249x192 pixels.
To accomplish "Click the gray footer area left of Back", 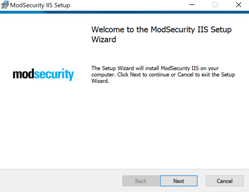I will 60,181.
